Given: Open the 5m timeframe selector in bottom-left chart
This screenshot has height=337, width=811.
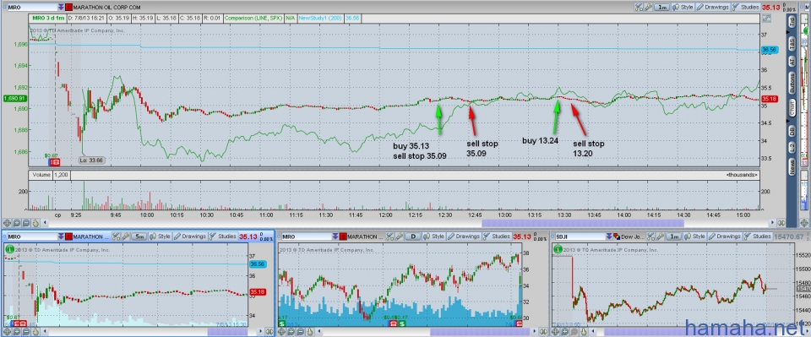Looking at the screenshot, I should (139, 236).
